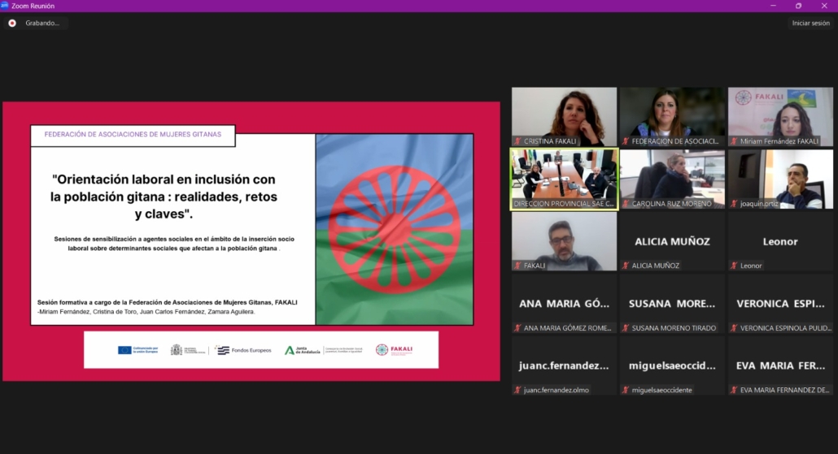Image resolution: width=838 pixels, height=454 pixels.
Task: Click muted mic icon on CRISTINA FAKALI tile
Action: click(x=517, y=141)
